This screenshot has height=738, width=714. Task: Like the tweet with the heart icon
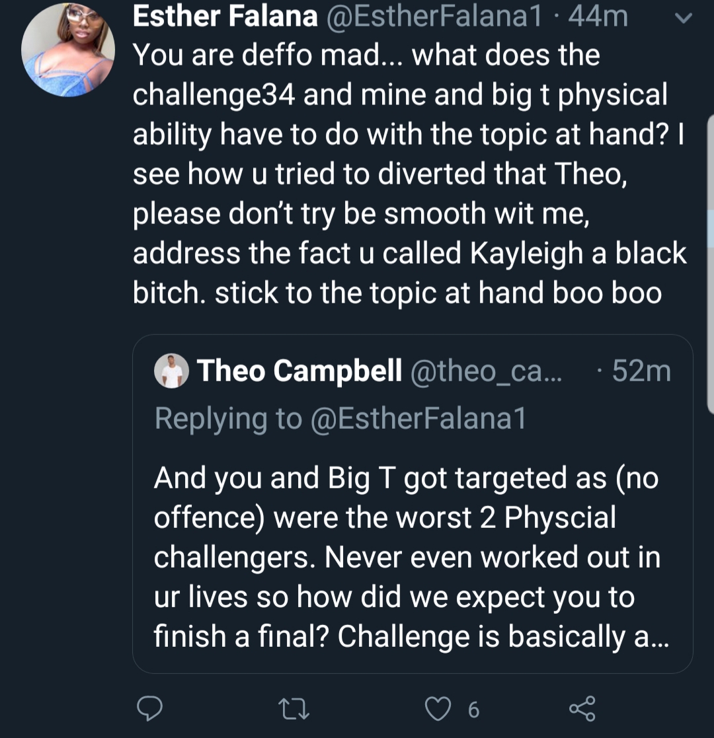pos(438,709)
